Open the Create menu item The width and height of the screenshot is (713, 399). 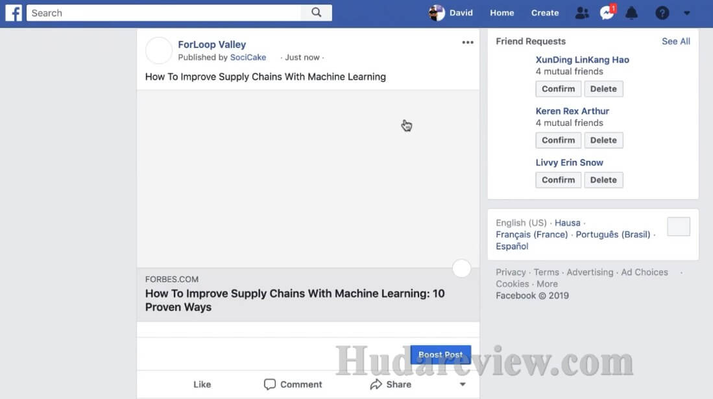(x=545, y=13)
